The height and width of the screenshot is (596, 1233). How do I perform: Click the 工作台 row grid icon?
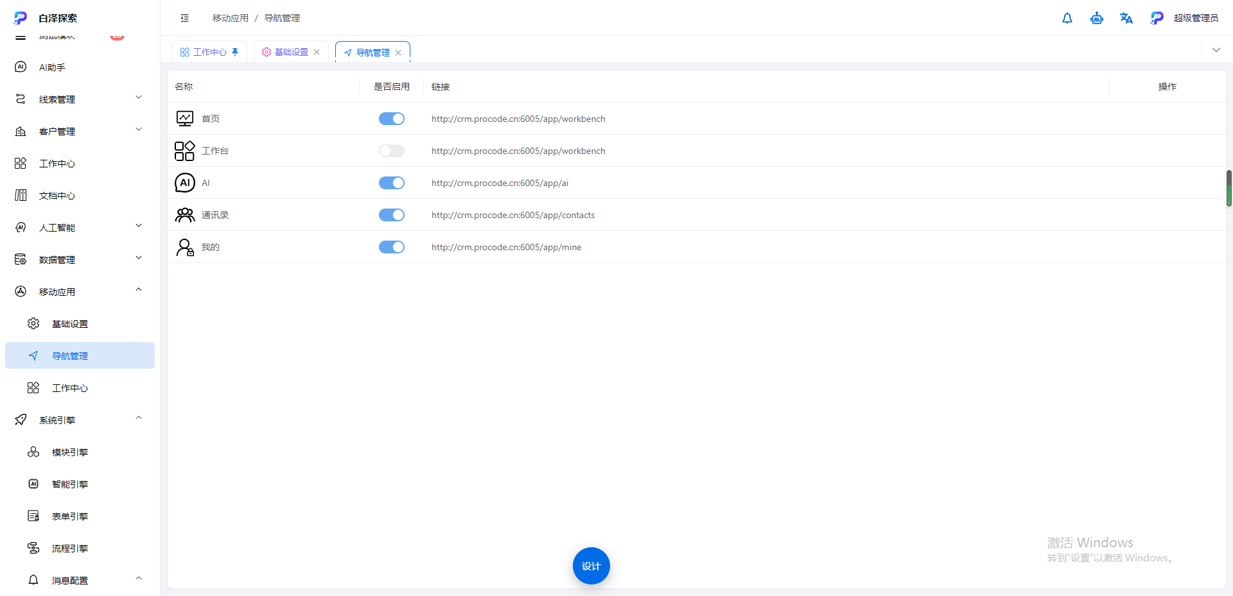click(x=184, y=151)
